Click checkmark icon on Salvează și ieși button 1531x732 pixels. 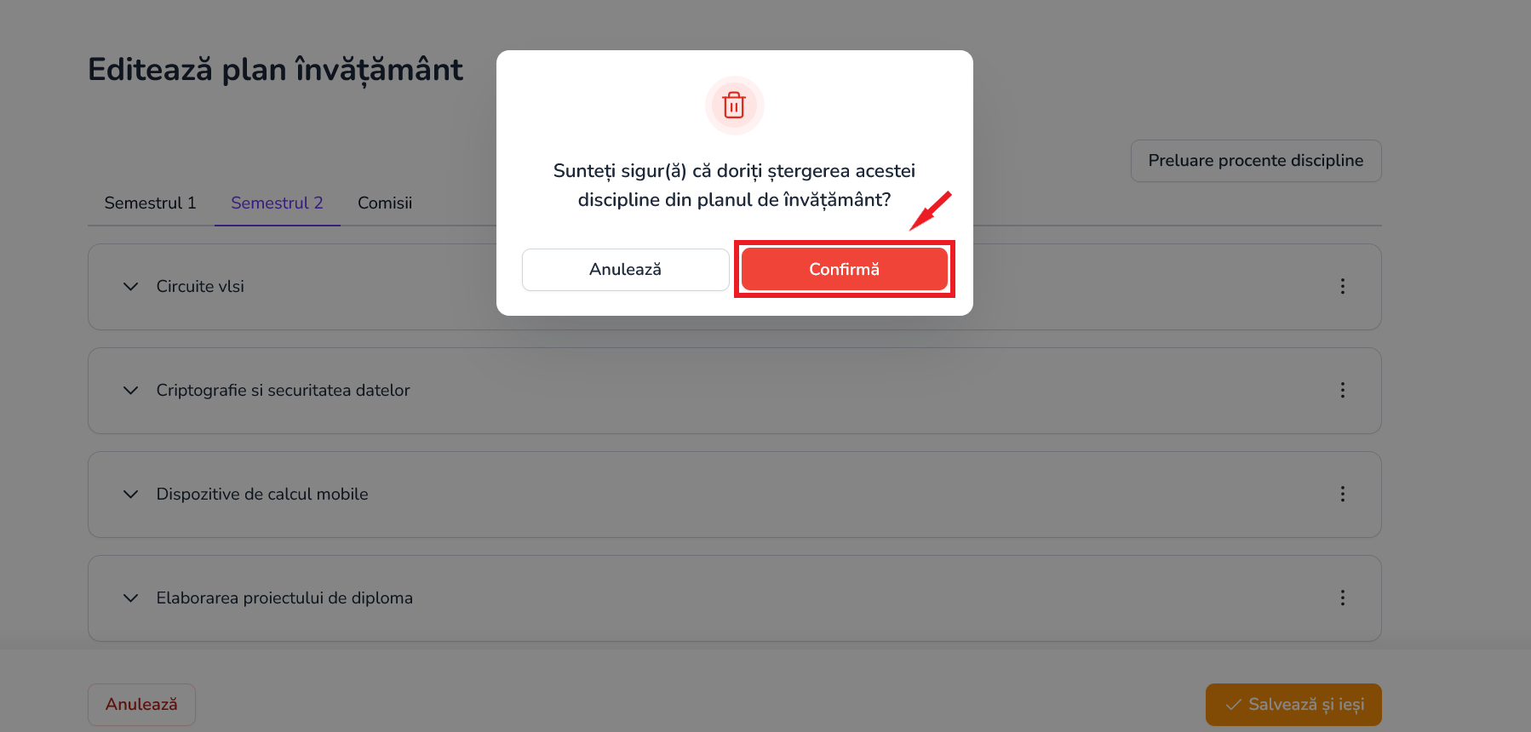click(x=1233, y=705)
